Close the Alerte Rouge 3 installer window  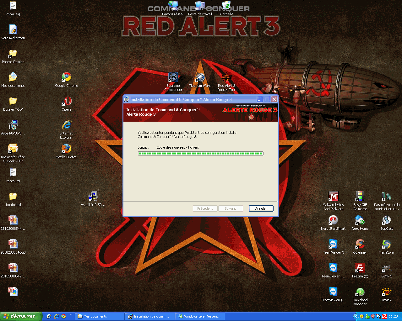(274, 99)
